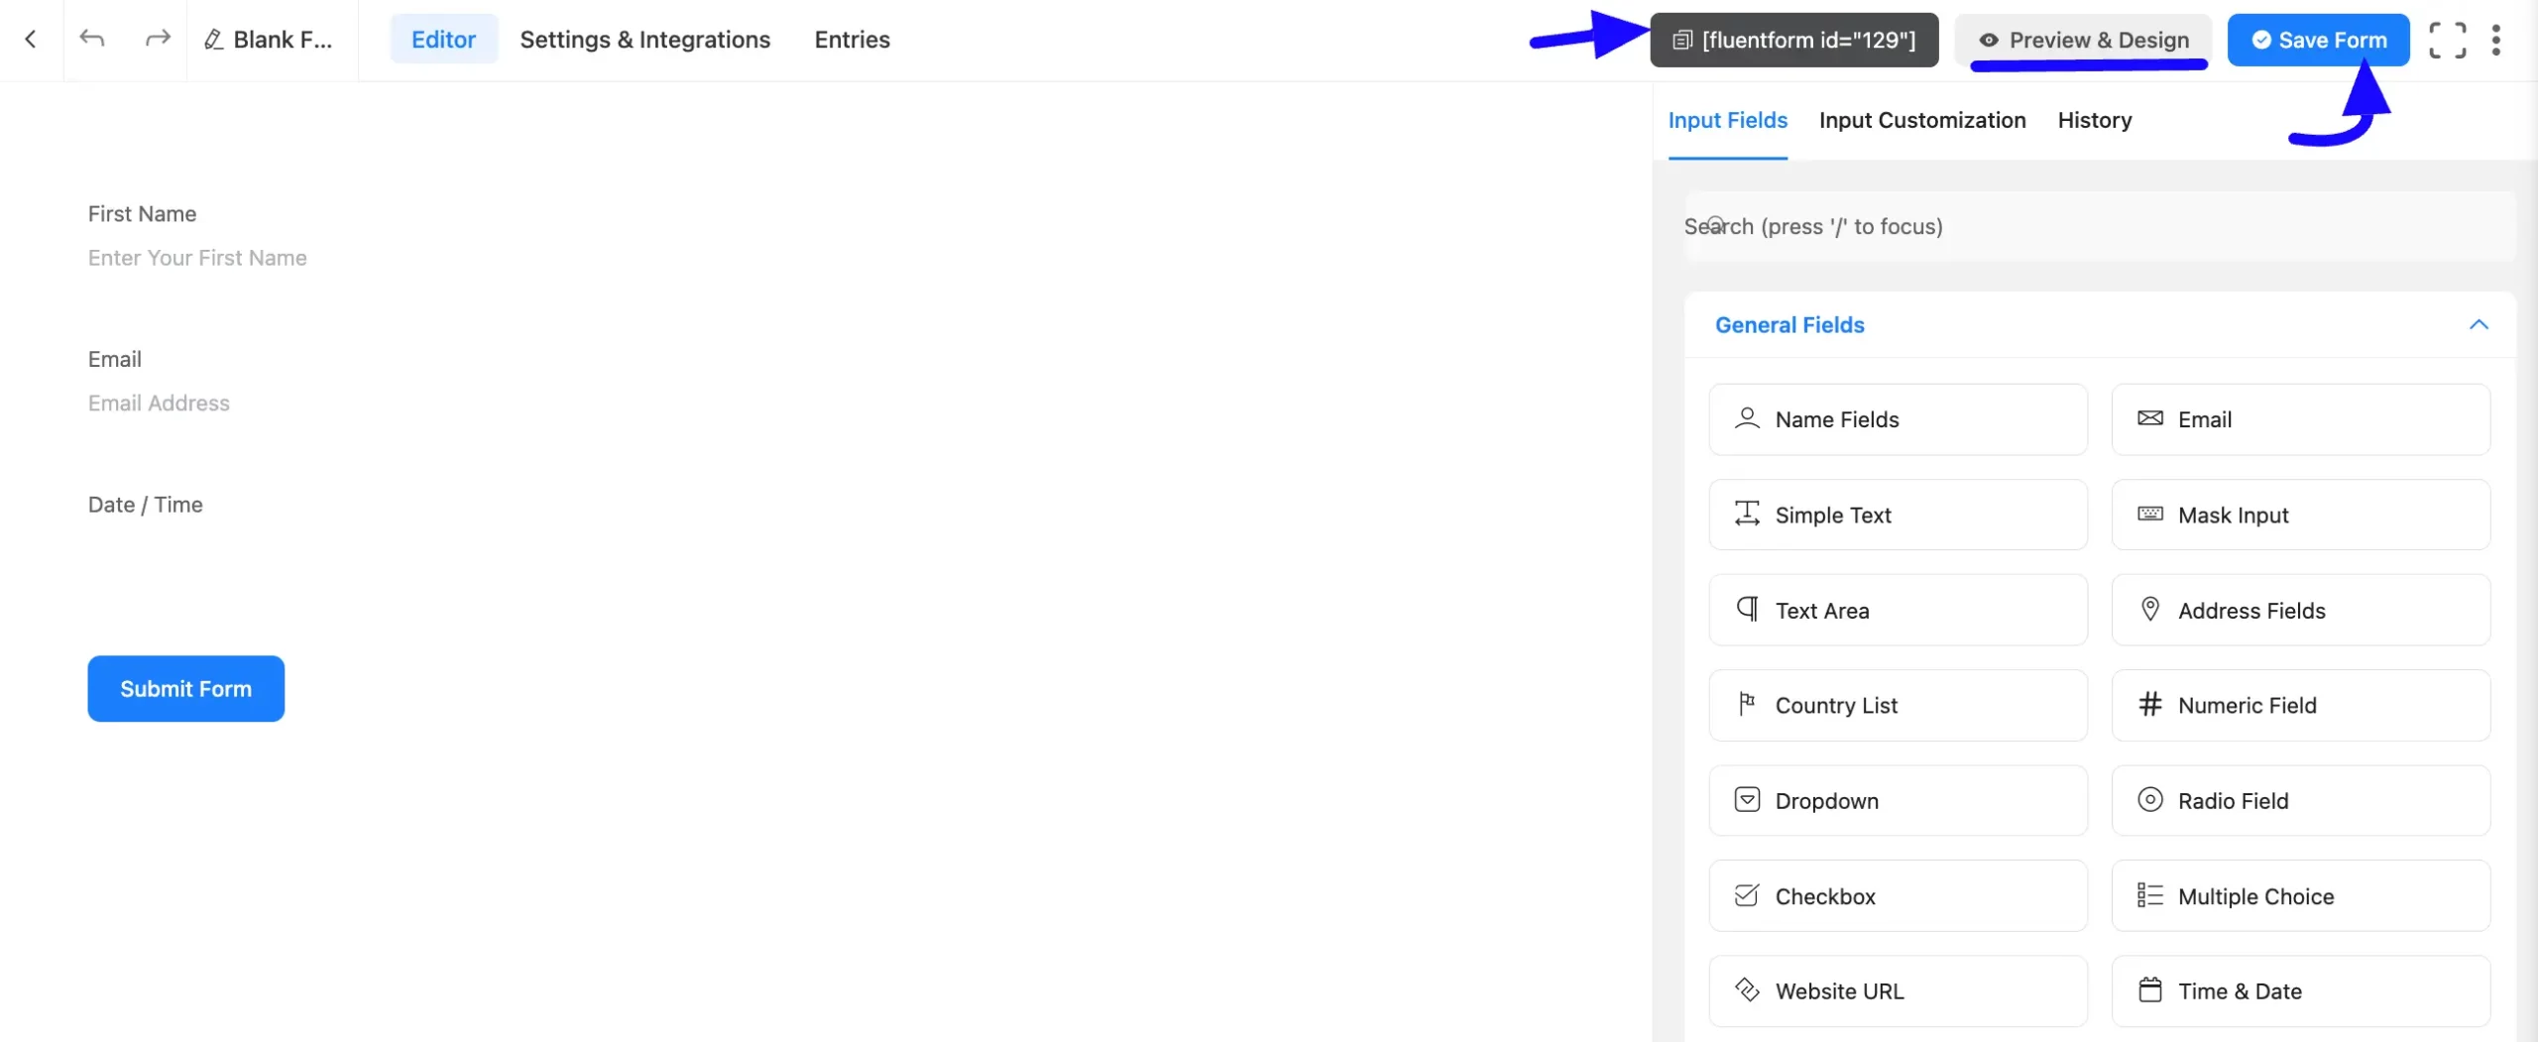This screenshot has width=2538, height=1042.
Task: Add the Checkbox field element
Action: pos(1898,895)
